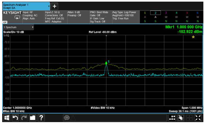
Task: Select marker 1 diamond on the trace
Action: (x=106, y=63)
